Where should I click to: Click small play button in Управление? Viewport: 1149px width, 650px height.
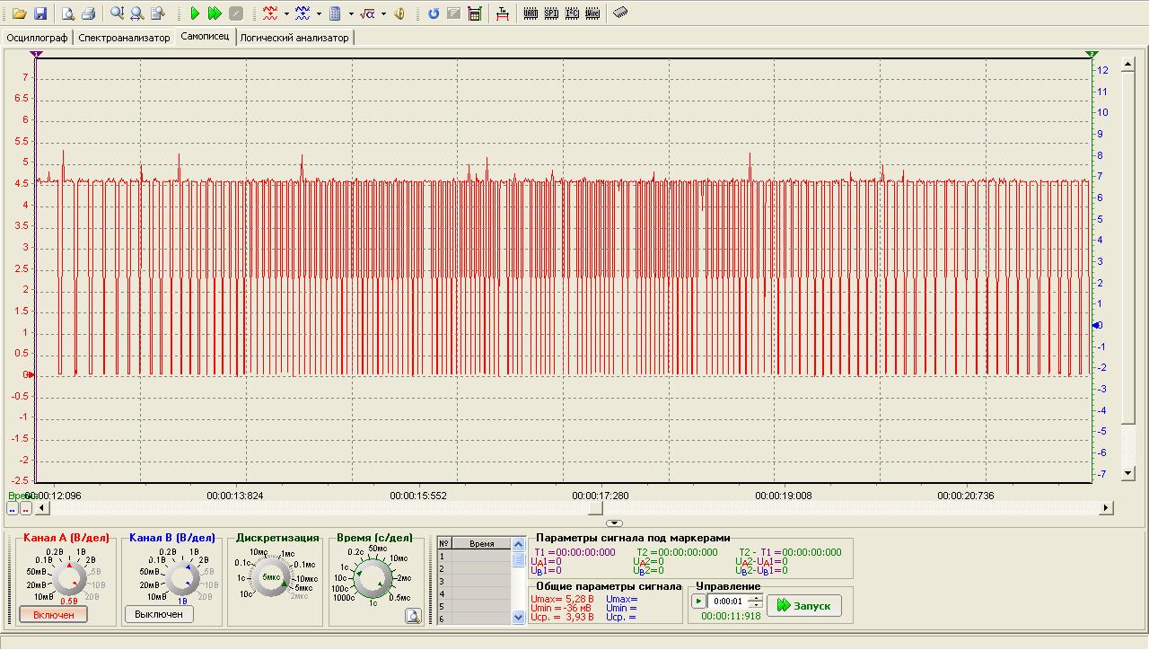click(x=699, y=602)
